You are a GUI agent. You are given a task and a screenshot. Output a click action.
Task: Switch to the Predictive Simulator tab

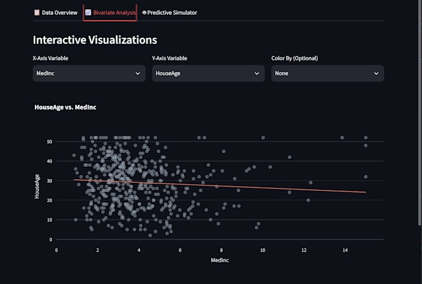tap(169, 12)
